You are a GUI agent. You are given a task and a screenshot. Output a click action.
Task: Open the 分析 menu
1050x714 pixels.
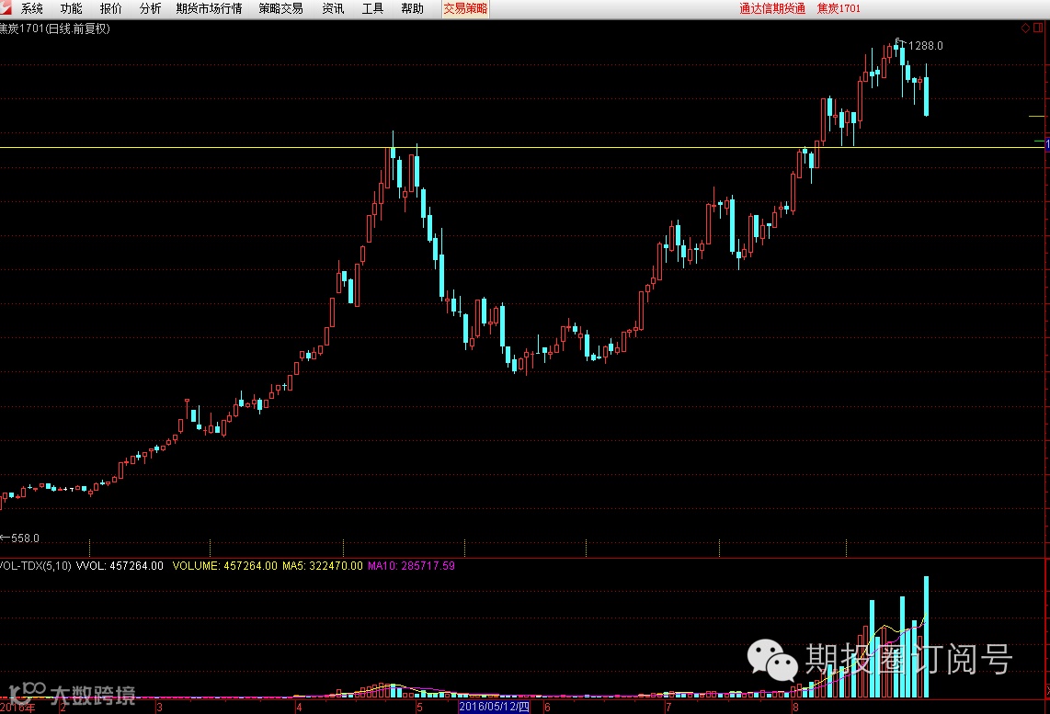pos(150,8)
